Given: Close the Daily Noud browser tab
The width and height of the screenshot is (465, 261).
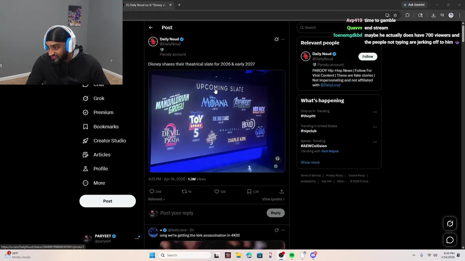Looking at the screenshot, I should (170, 5).
